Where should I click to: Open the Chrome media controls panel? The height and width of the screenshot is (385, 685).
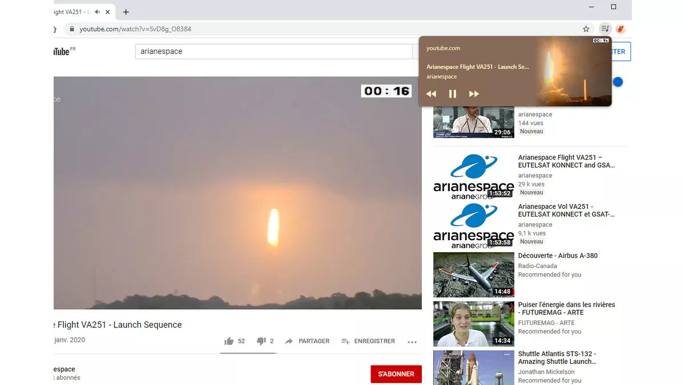605,29
